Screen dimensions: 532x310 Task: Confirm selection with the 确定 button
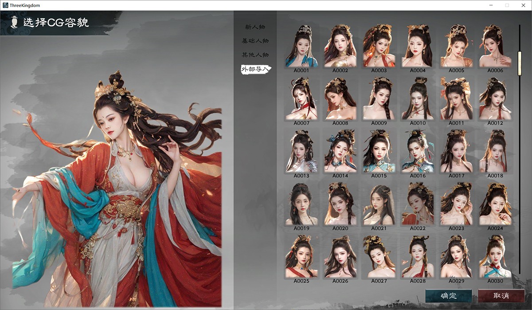coord(448,296)
